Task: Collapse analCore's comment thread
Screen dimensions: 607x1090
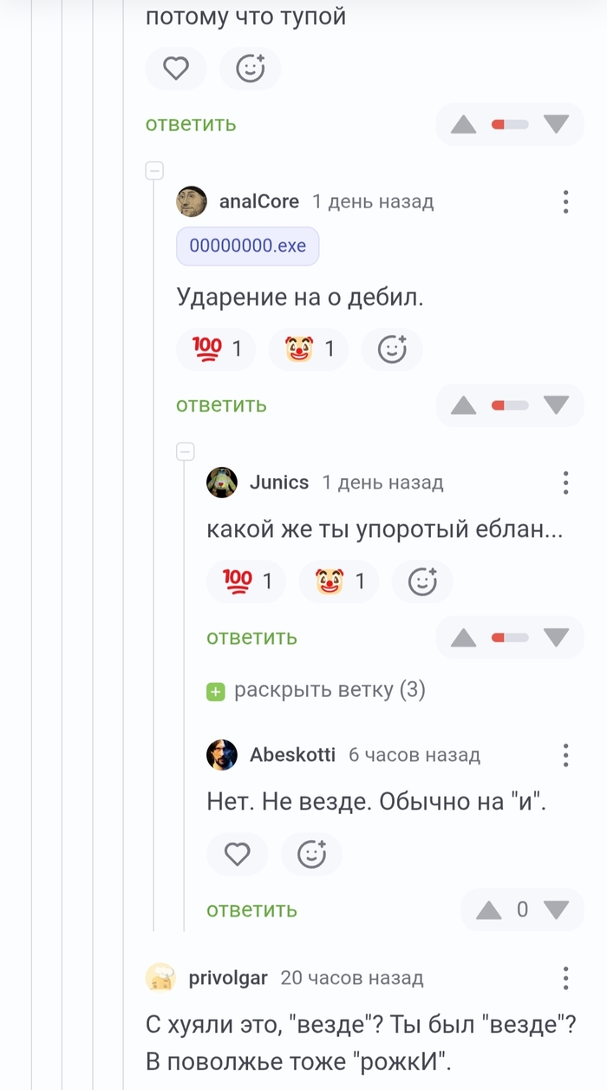Action: coord(154,171)
